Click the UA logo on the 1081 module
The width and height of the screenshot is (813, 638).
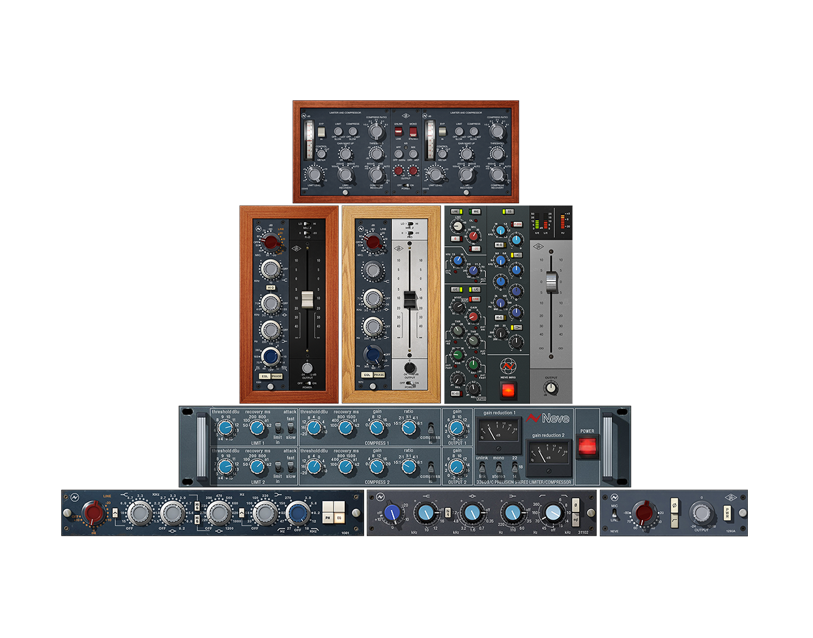[73, 495]
